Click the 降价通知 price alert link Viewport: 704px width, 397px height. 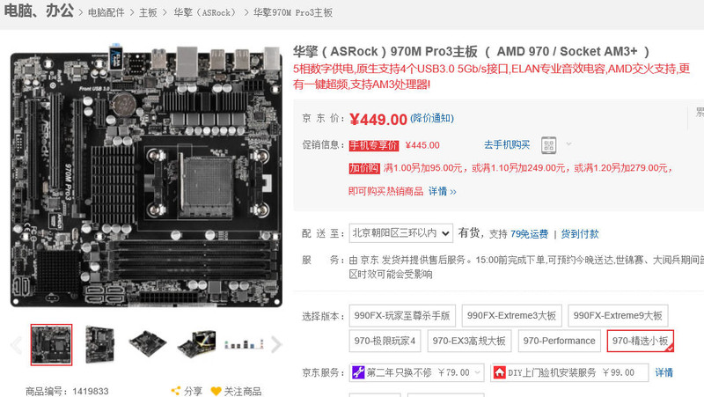pos(432,118)
